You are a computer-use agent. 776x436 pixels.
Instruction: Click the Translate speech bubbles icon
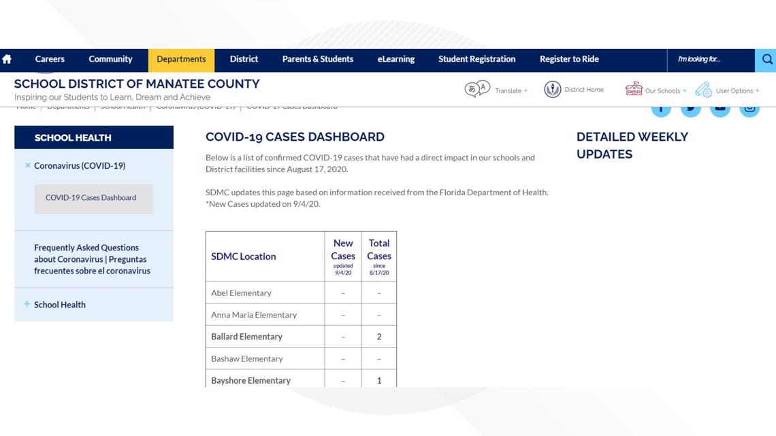tap(476, 89)
